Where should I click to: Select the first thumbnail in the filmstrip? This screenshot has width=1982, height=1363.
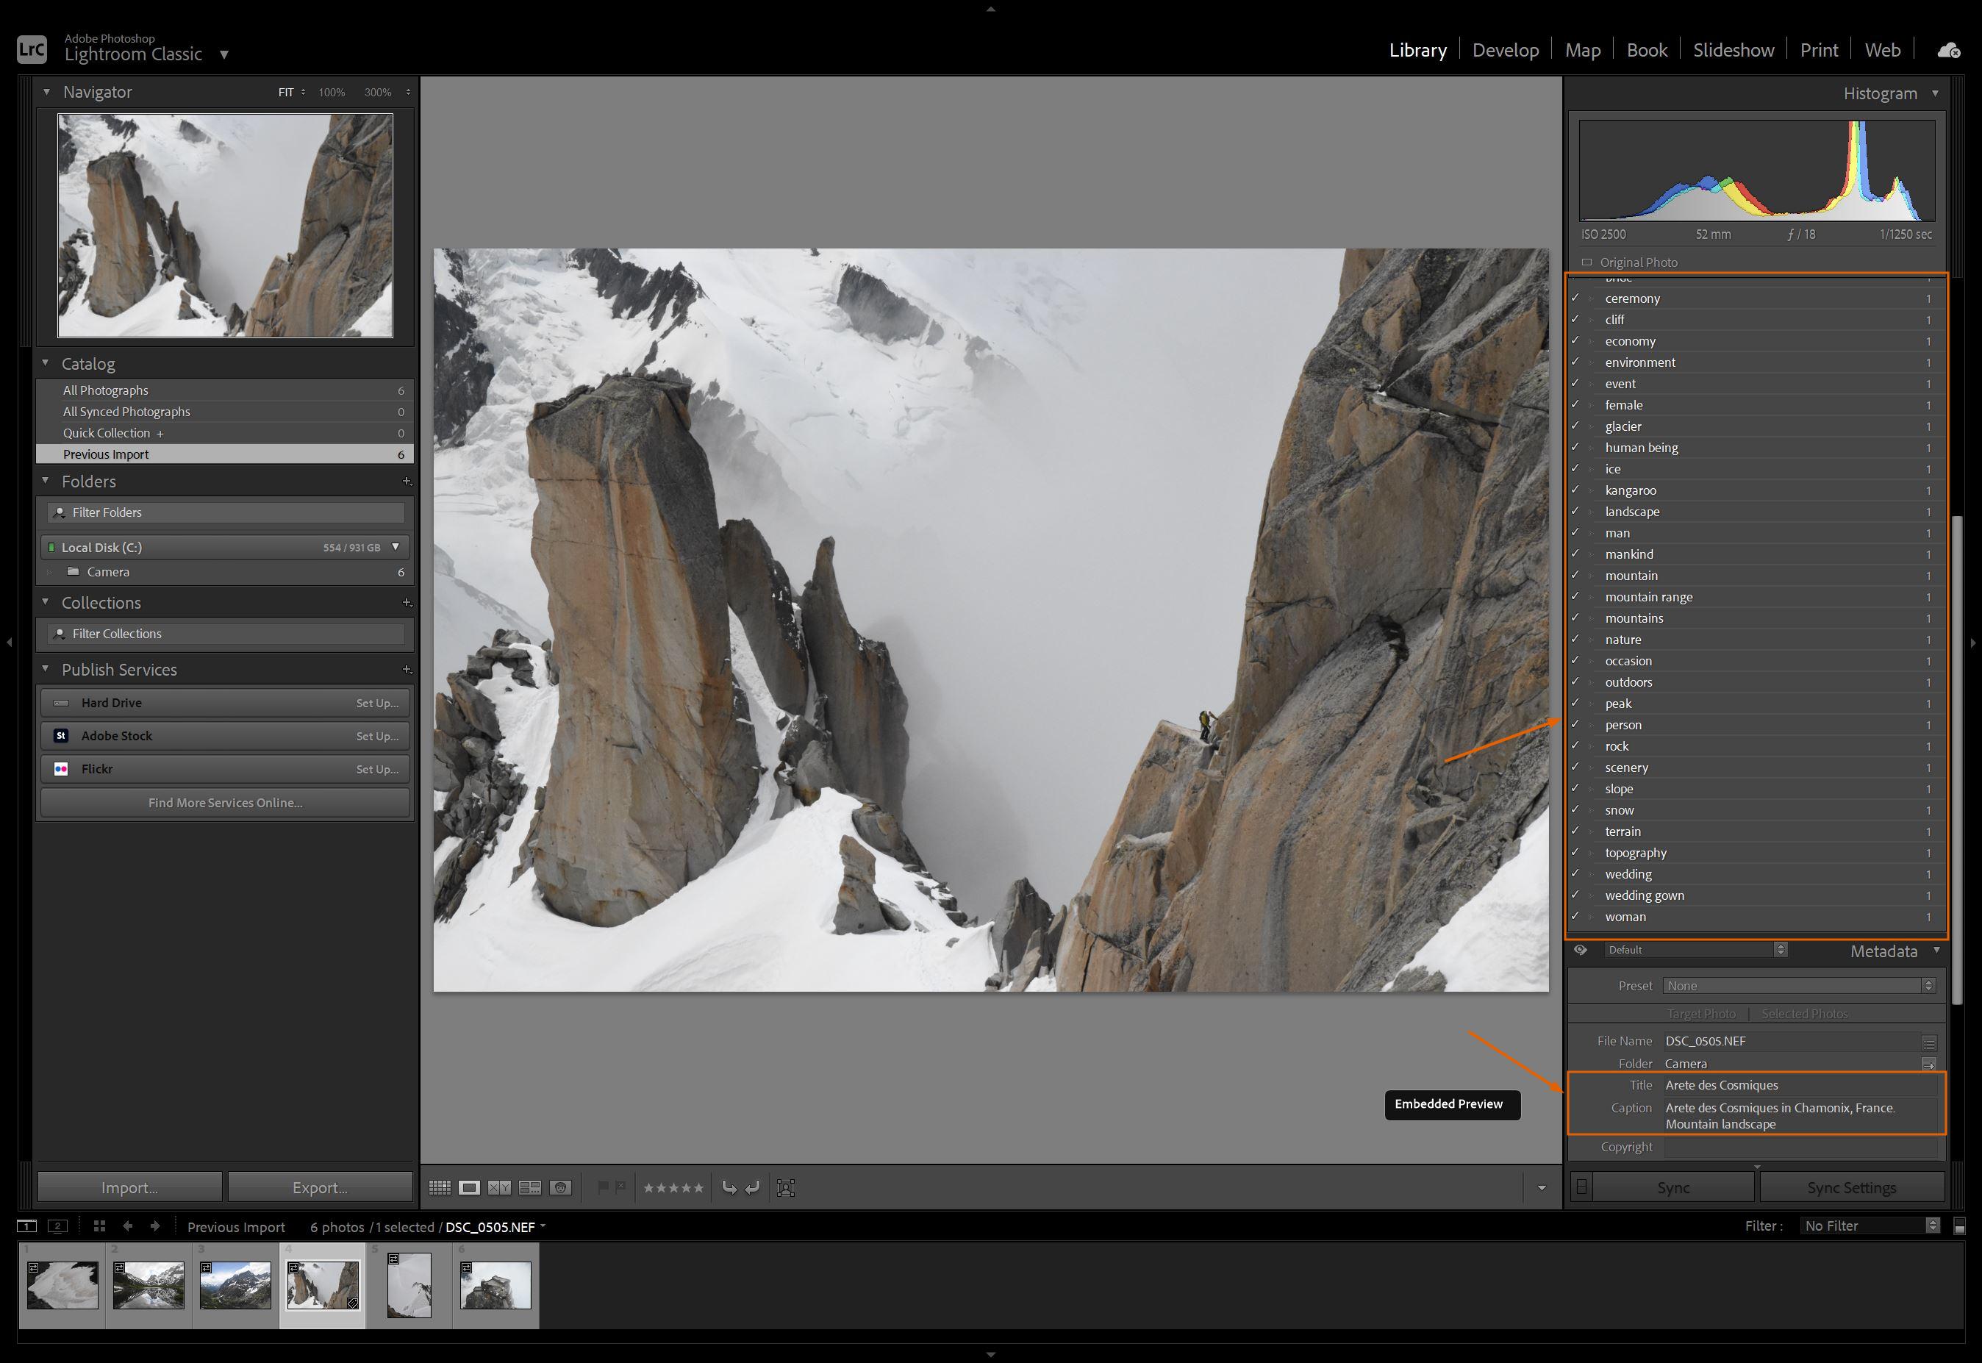tap(62, 1285)
